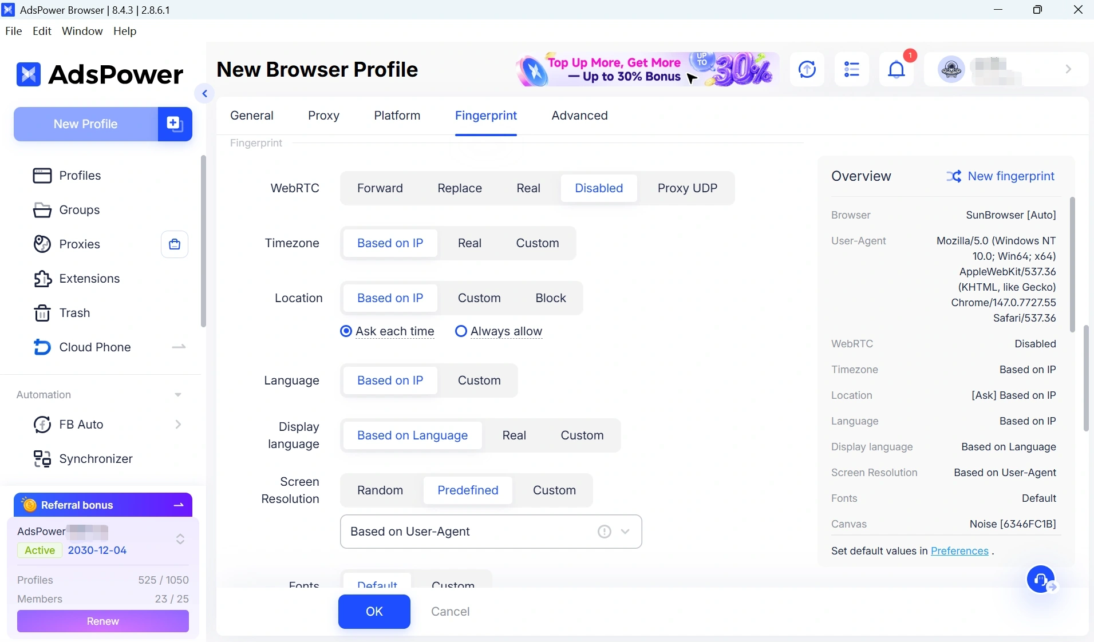Open the Cloud Phone icon
1094x642 pixels.
click(x=42, y=347)
